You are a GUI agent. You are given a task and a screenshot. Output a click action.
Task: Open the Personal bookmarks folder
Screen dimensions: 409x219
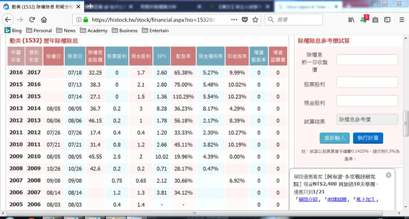tap(39, 30)
